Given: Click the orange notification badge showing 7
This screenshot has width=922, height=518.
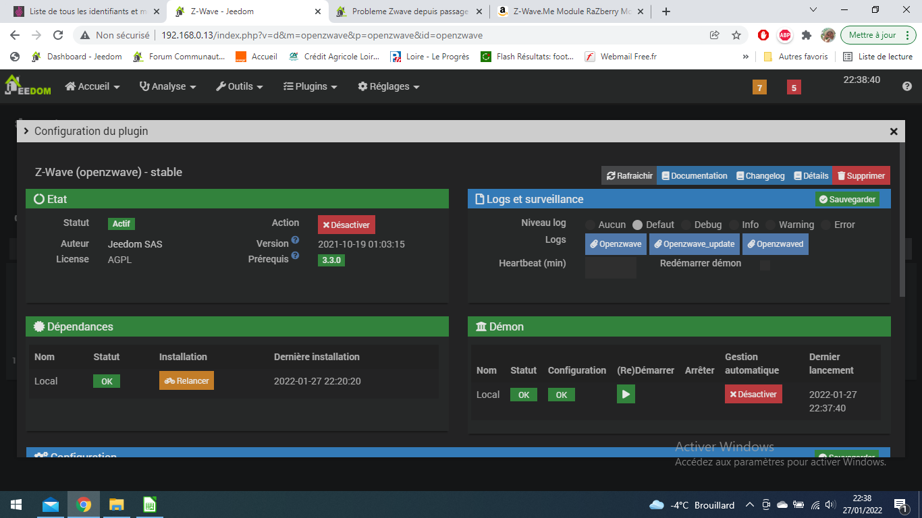Looking at the screenshot, I should click(x=759, y=87).
